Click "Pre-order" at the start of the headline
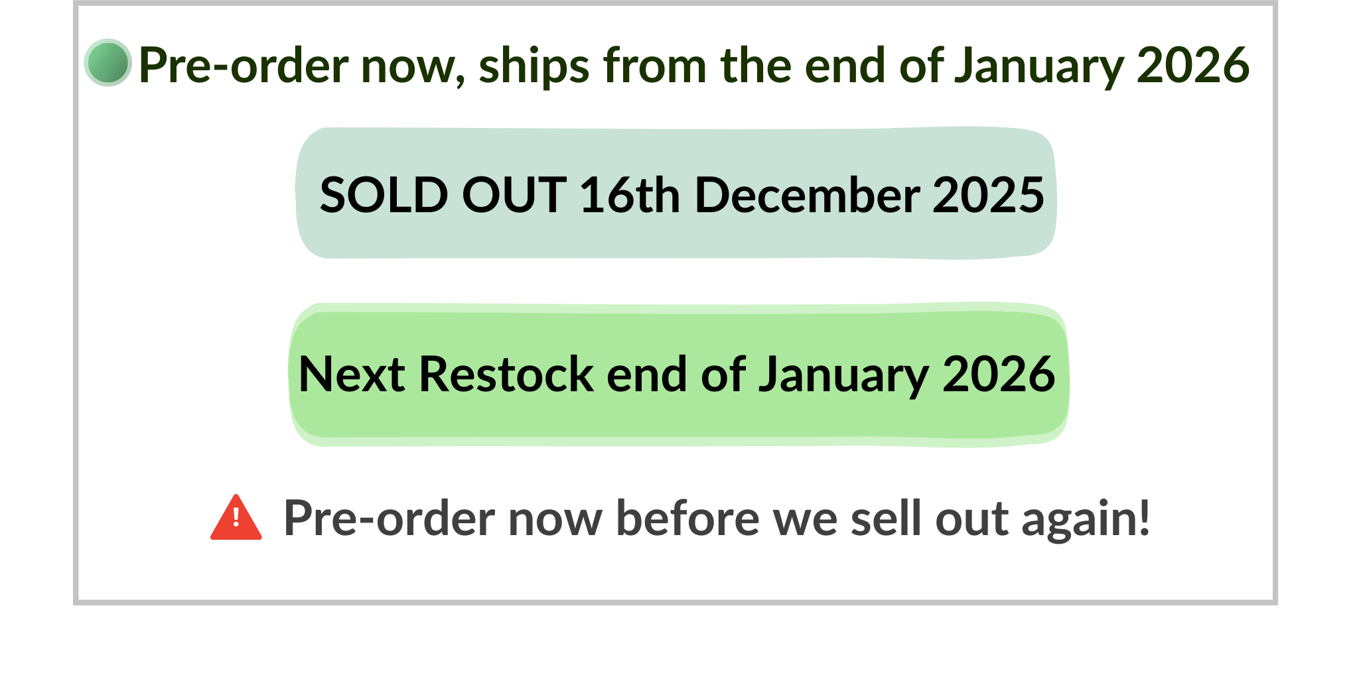1359x679 pixels. coord(244,66)
